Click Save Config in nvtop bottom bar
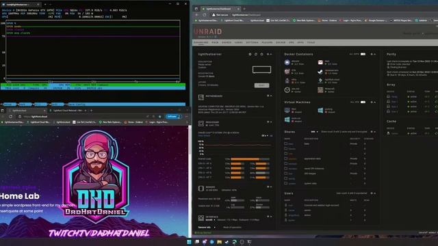Viewport: 438px width, 246px height. [76, 105]
